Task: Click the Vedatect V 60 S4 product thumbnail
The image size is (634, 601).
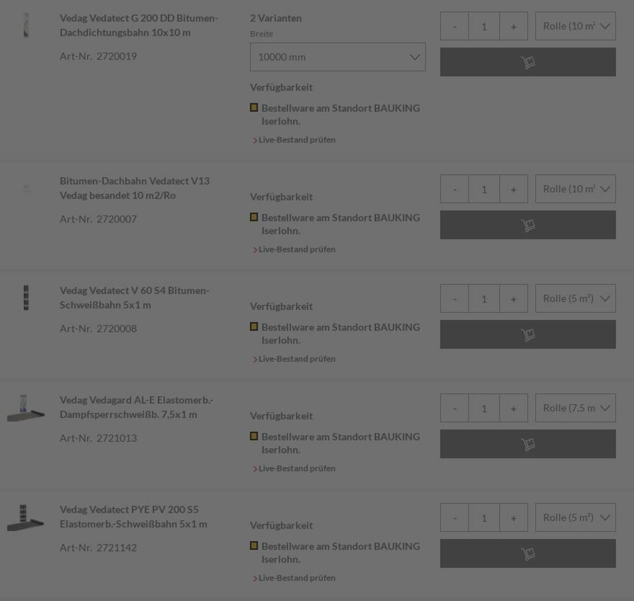Action: 26,297
